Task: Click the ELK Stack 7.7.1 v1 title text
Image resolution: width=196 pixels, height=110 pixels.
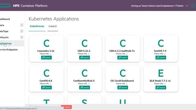Action: click(160, 81)
